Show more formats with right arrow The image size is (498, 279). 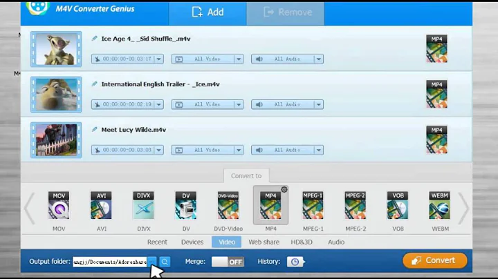(x=463, y=209)
